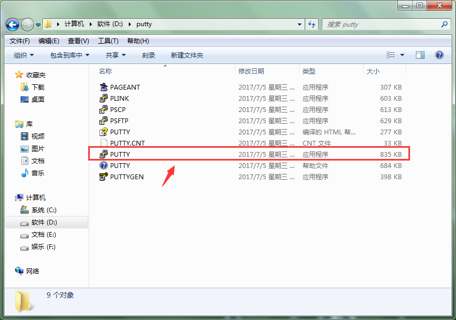Select the PUTTYGEN application icon

pyautogui.click(x=103, y=177)
